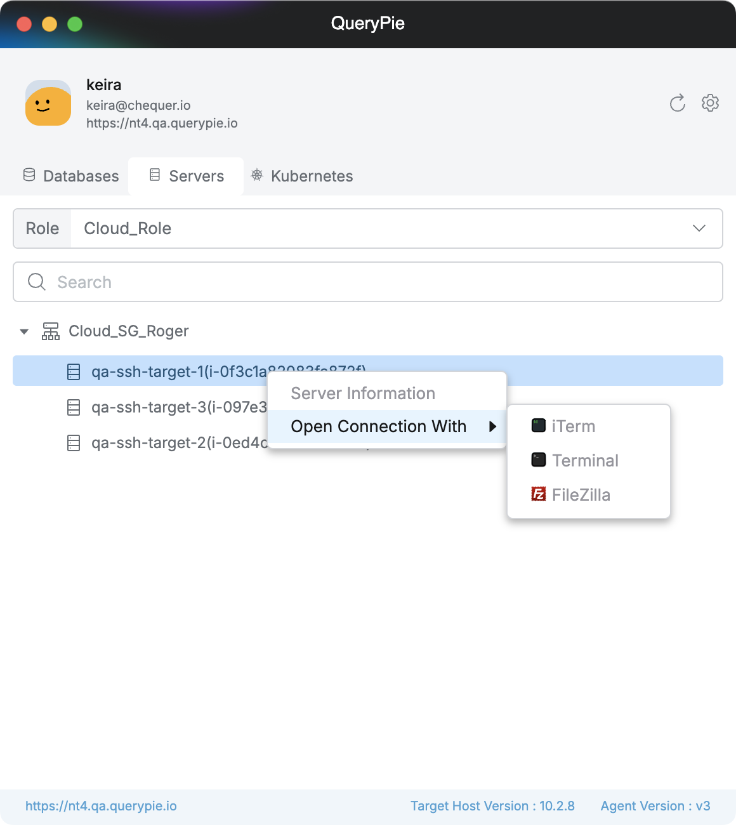Click the iTerm app icon in submenu

[x=539, y=426]
